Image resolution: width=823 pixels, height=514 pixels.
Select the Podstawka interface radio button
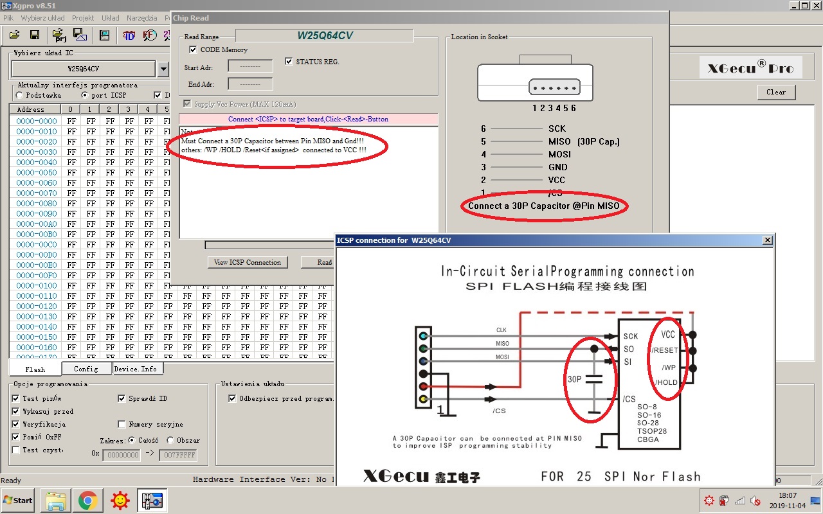[20, 95]
